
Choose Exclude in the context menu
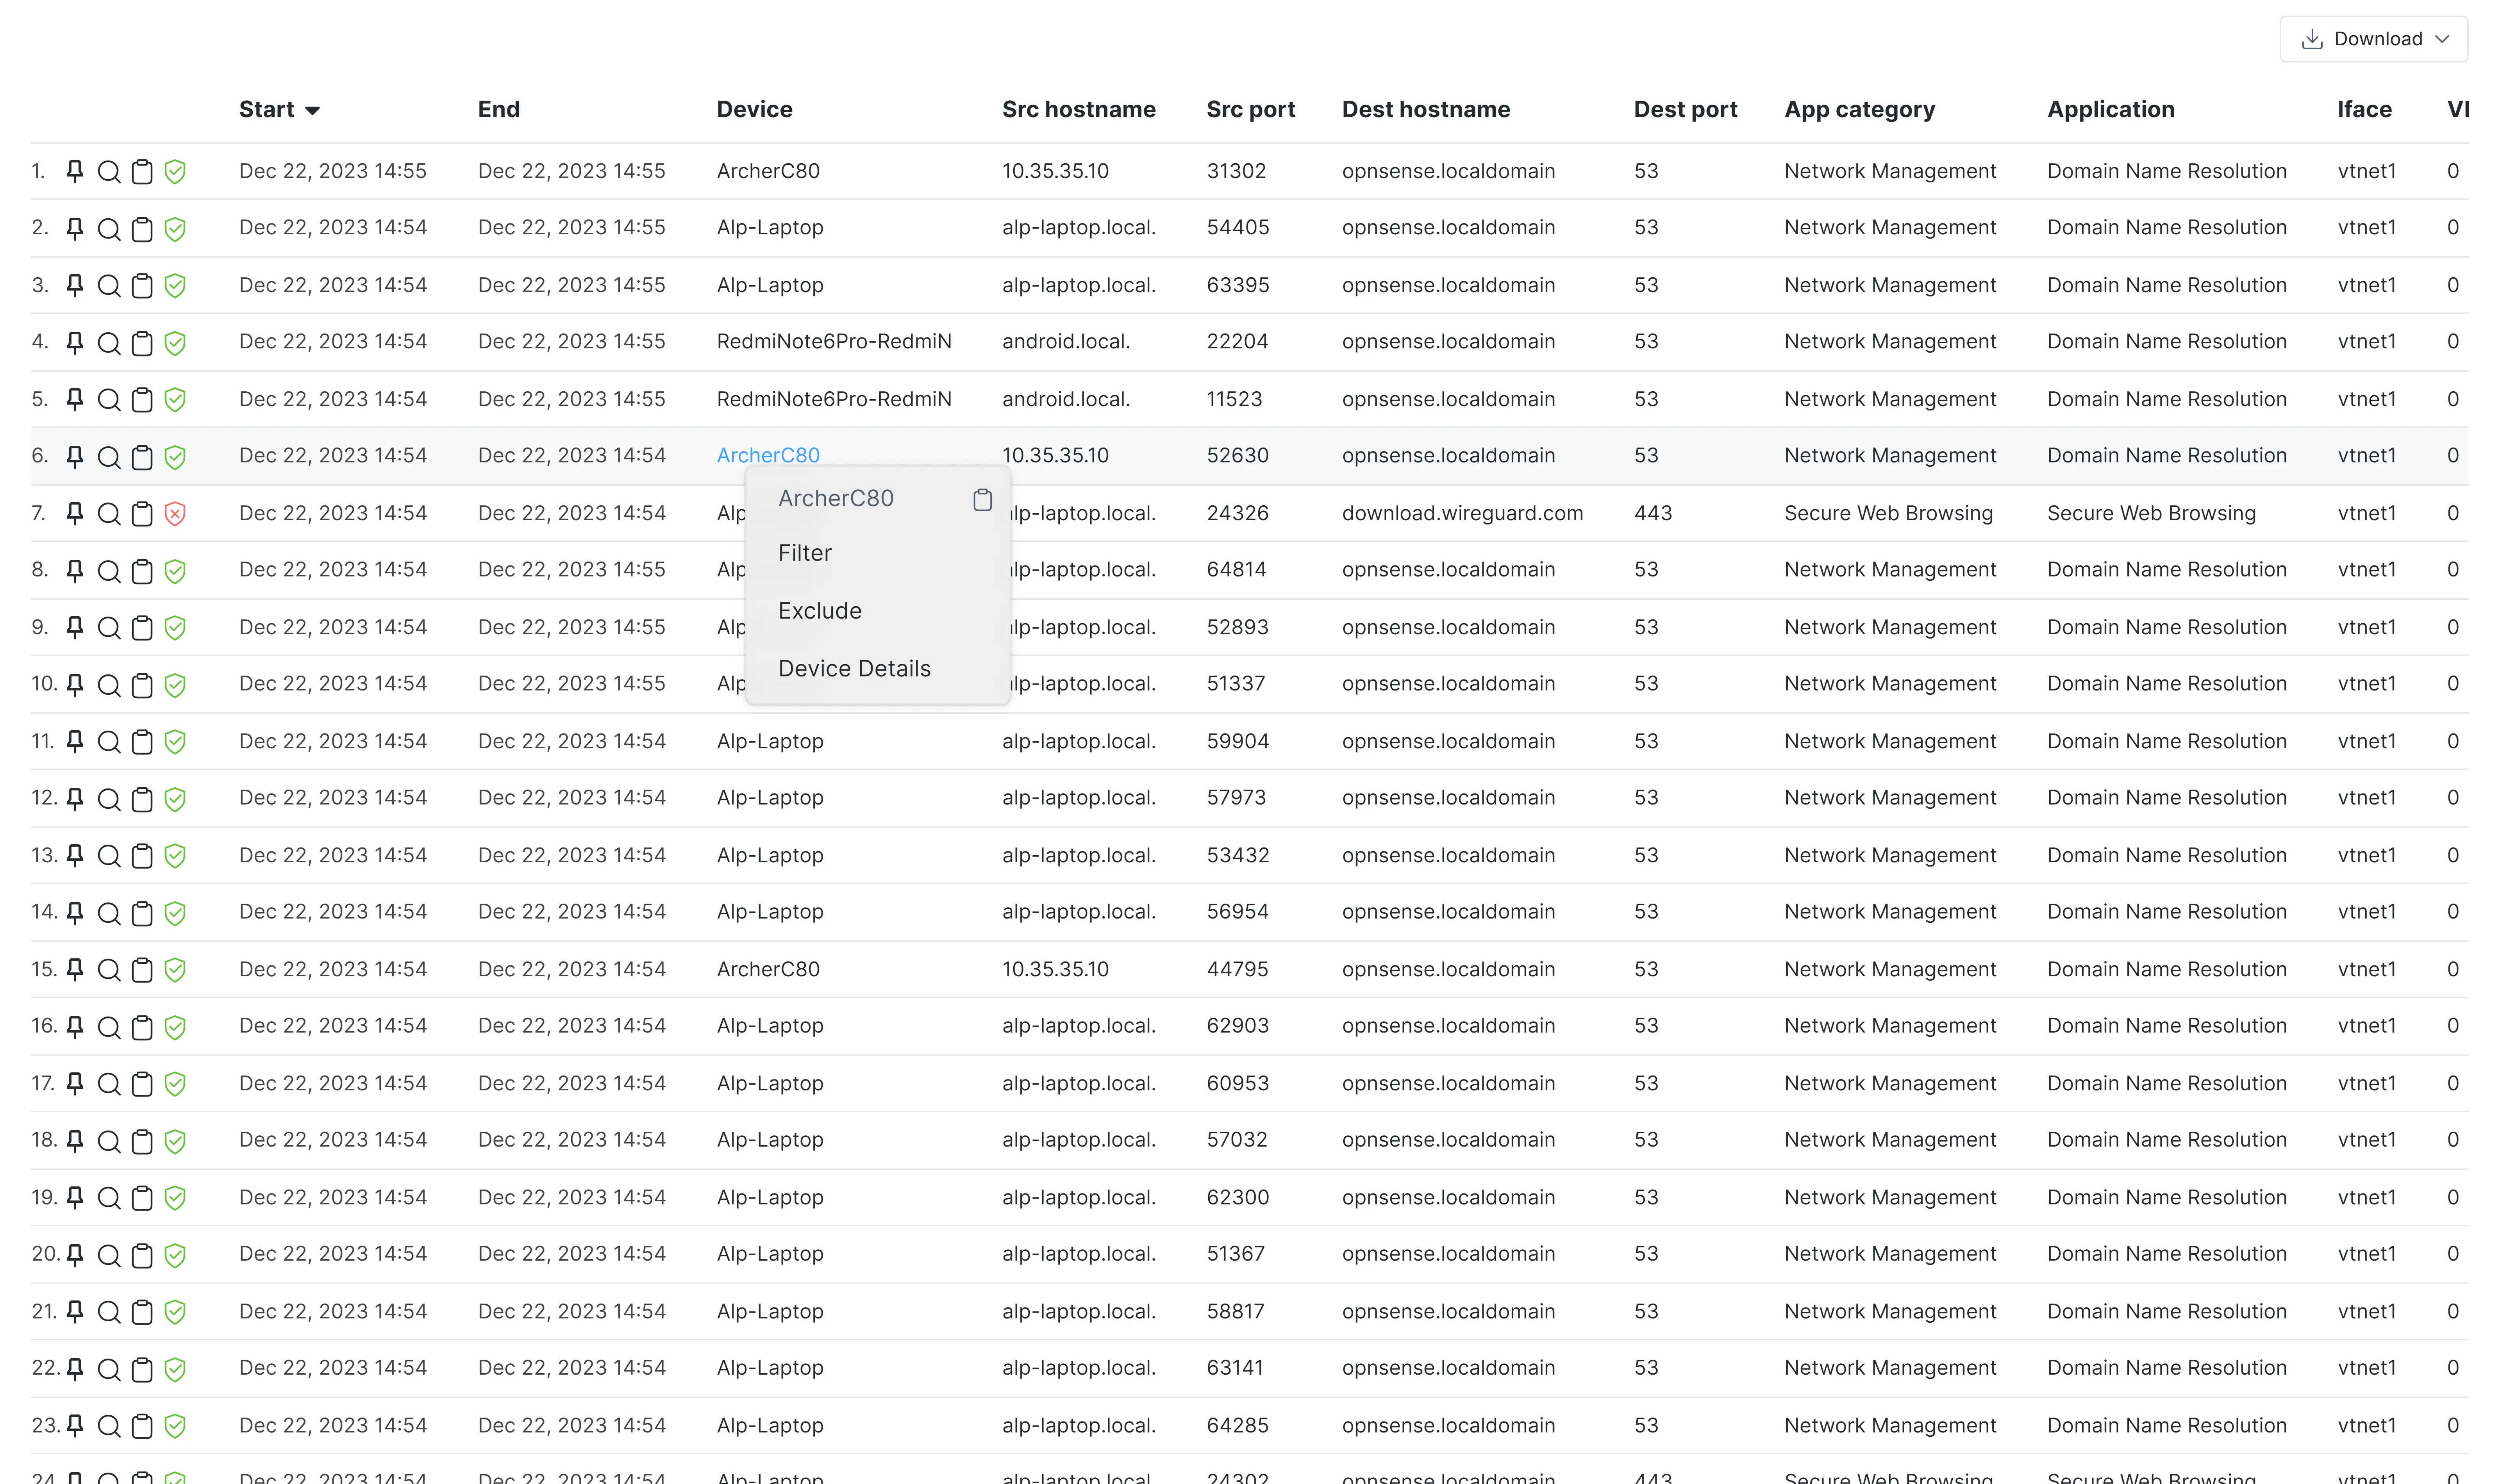tap(820, 611)
